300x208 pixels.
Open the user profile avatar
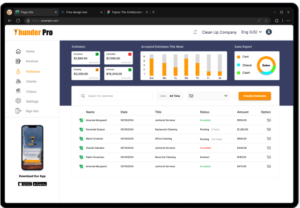(x=269, y=32)
